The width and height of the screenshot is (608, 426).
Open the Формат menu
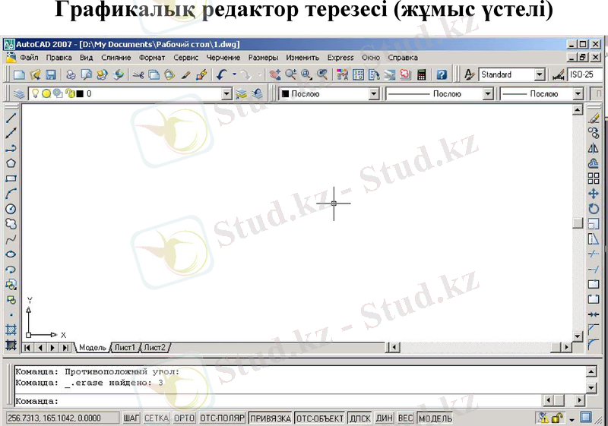pos(152,58)
